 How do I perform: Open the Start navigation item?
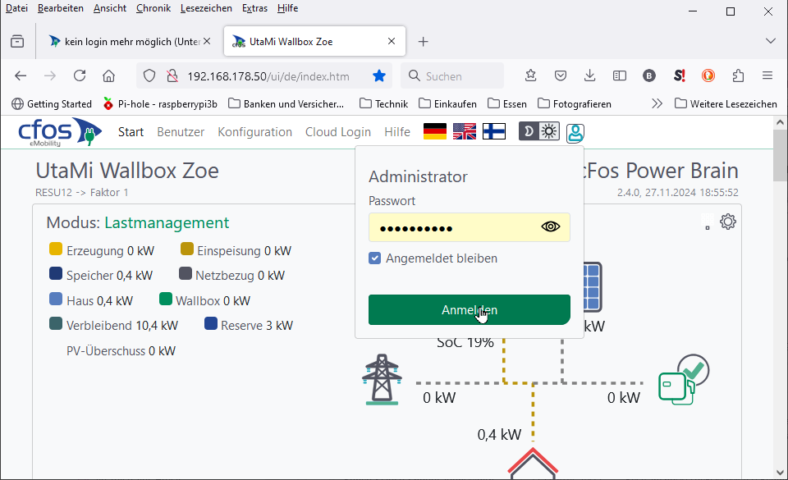tap(131, 132)
